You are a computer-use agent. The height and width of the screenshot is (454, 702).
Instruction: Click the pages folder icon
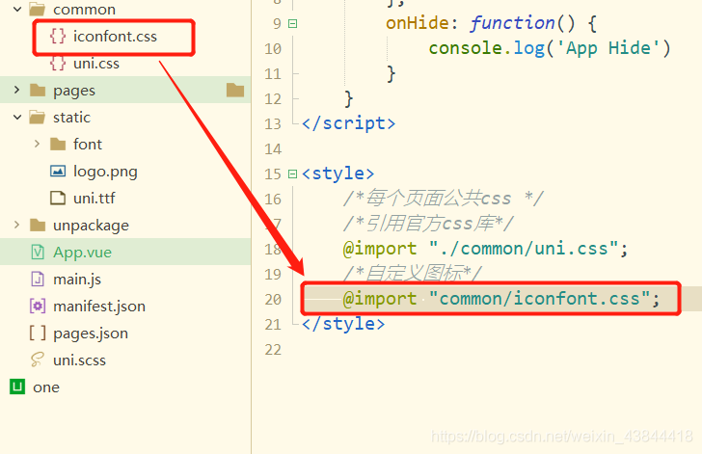pos(38,91)
